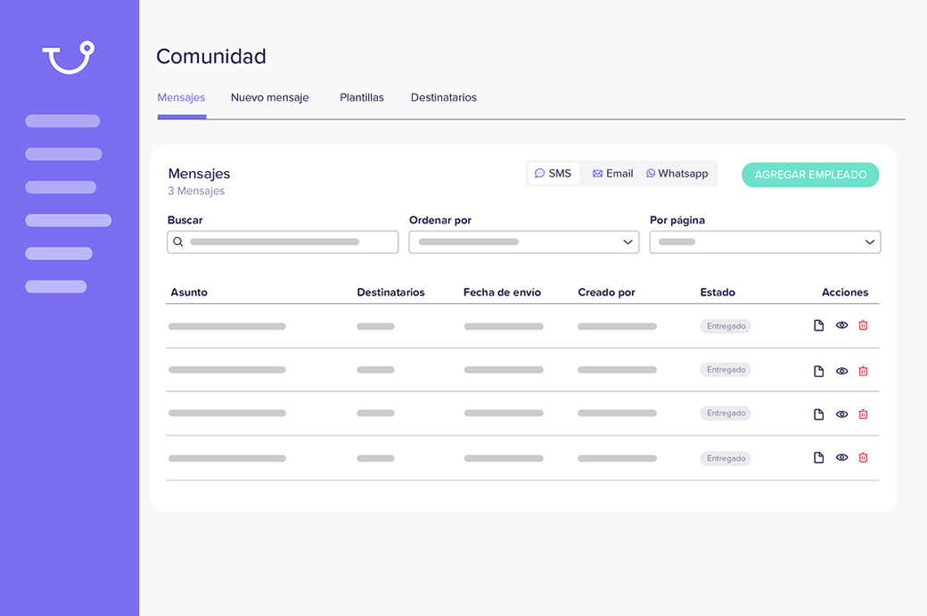Expand the Ordenar por dropdown

tap(524, 242)
